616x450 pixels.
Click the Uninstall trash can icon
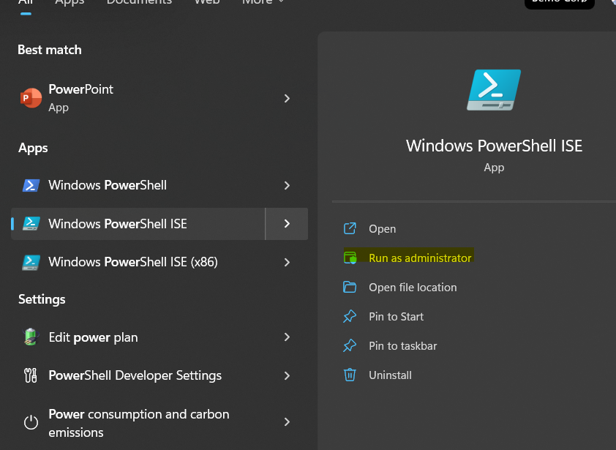coord(350,375)
